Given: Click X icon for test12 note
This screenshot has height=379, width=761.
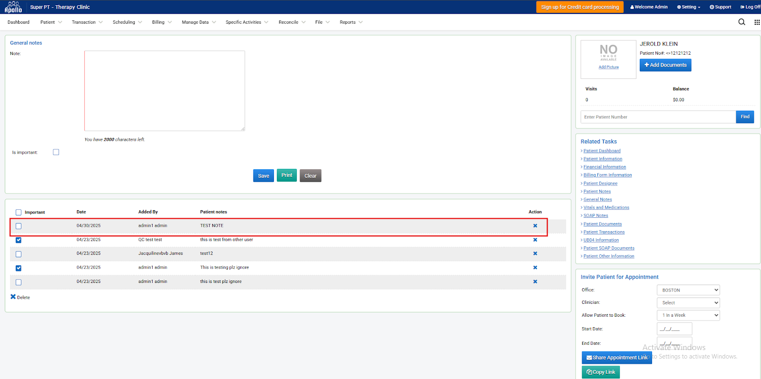Looking at the screenshot, I should pos(535,253).
